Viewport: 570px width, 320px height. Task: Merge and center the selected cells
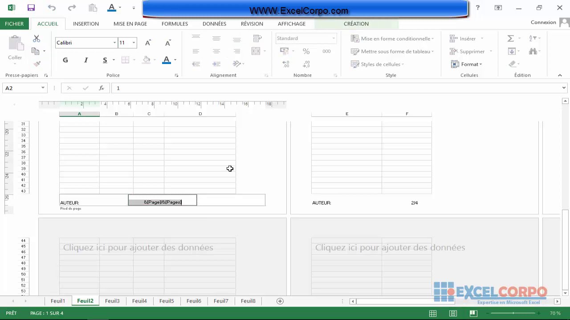coord(256,51)
